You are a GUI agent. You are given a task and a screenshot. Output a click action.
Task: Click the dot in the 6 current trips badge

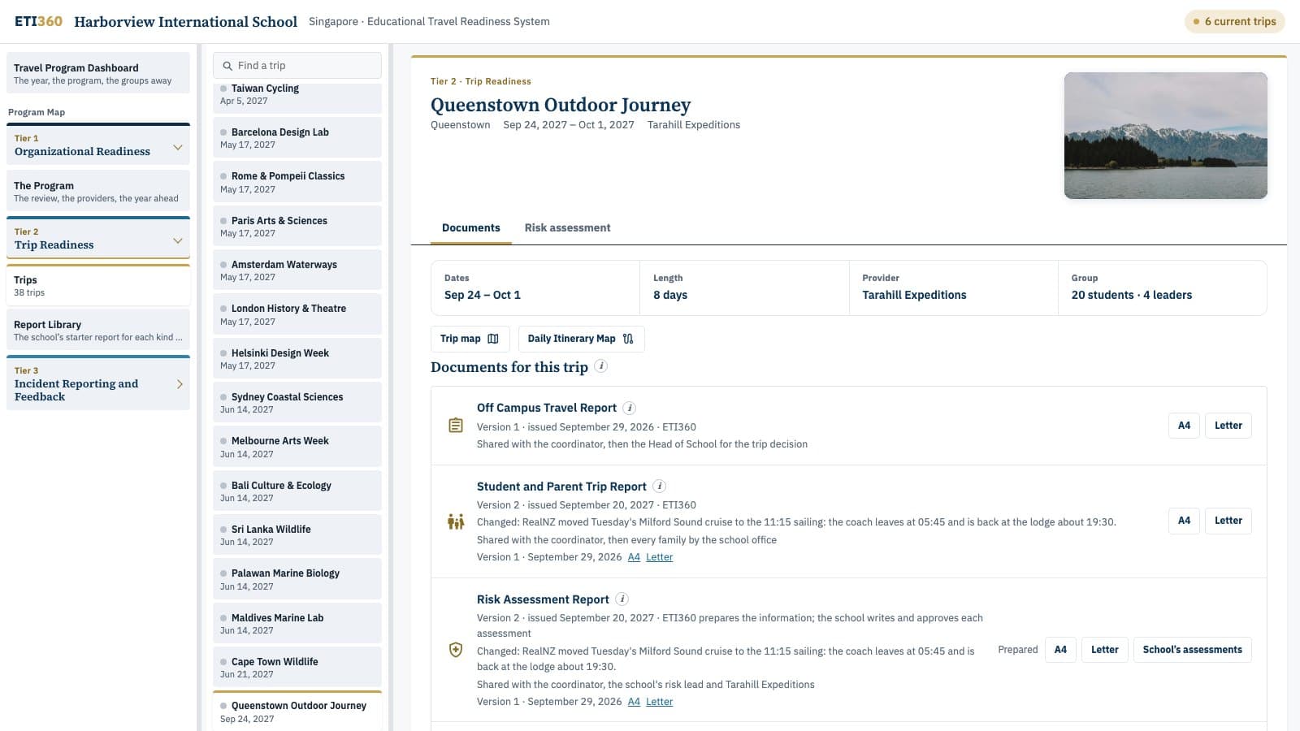pyautogui.click(x=1196, y=22)
